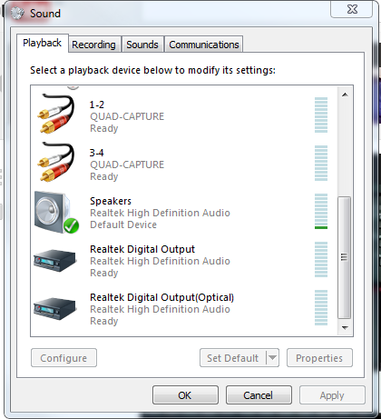Select the Realtek Digital Output(Optical) device name
The image size is (381, 419).
point(161,297)
